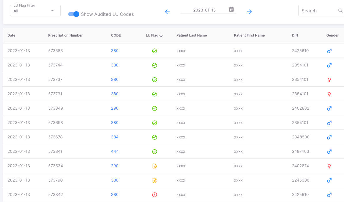Click green check flag for prescription 573583
The height and width of the screenshot is (202, 344).
(155, 51)
